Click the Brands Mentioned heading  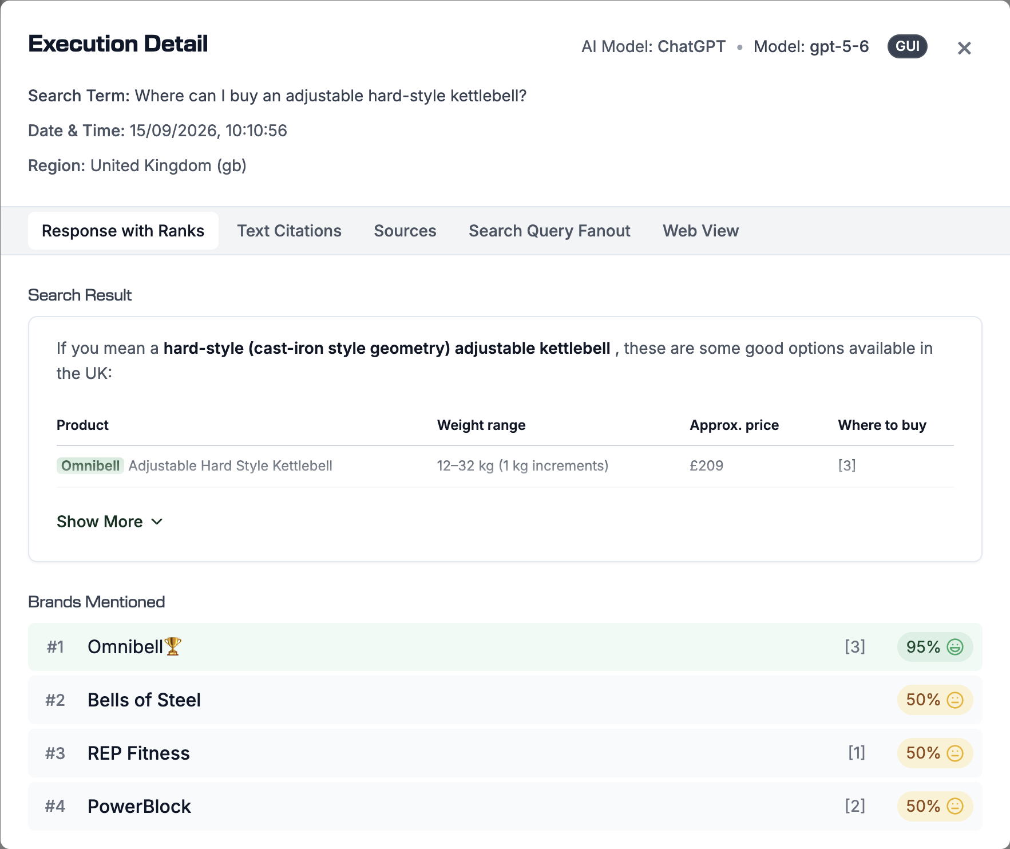click(96, 602)
